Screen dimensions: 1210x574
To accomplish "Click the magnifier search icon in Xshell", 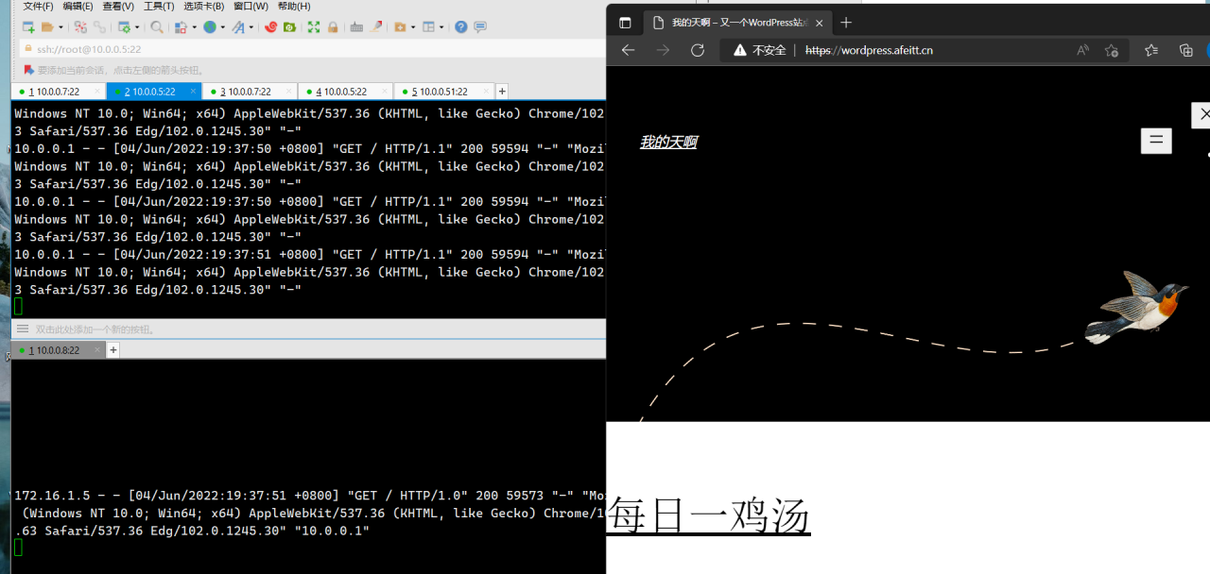I will click(157, 27).
